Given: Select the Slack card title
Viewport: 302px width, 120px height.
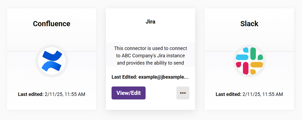Looking at the screenshot, I should (249, 24).
